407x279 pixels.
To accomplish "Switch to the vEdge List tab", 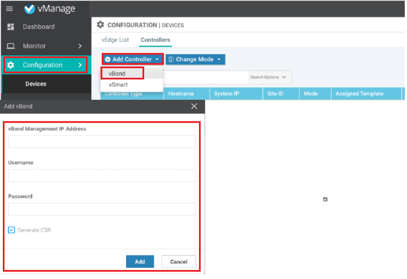I will 115,40.
